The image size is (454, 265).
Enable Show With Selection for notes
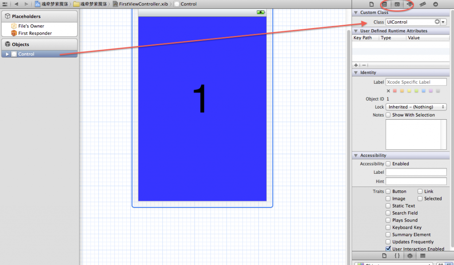[x=388, y=115]
